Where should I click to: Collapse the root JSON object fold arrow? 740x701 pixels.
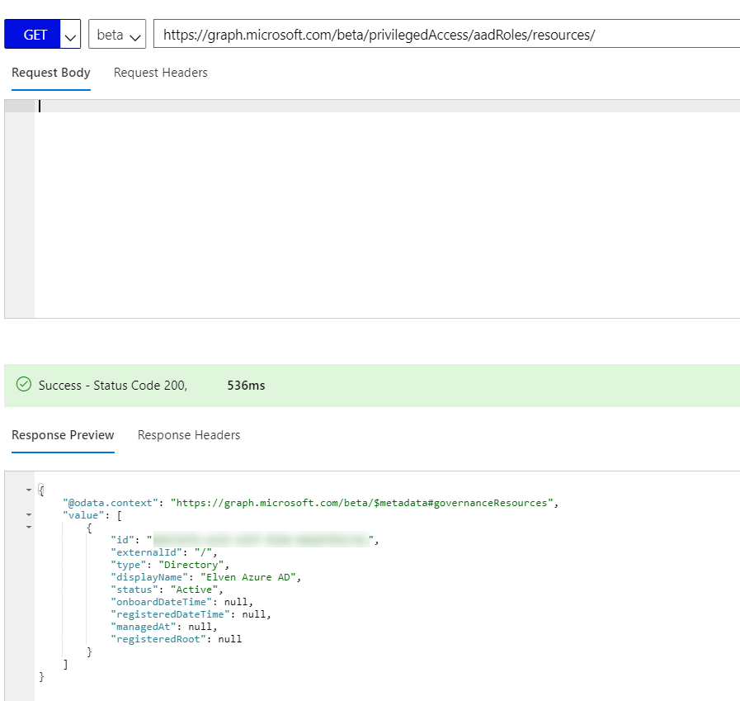coord(30,490)
